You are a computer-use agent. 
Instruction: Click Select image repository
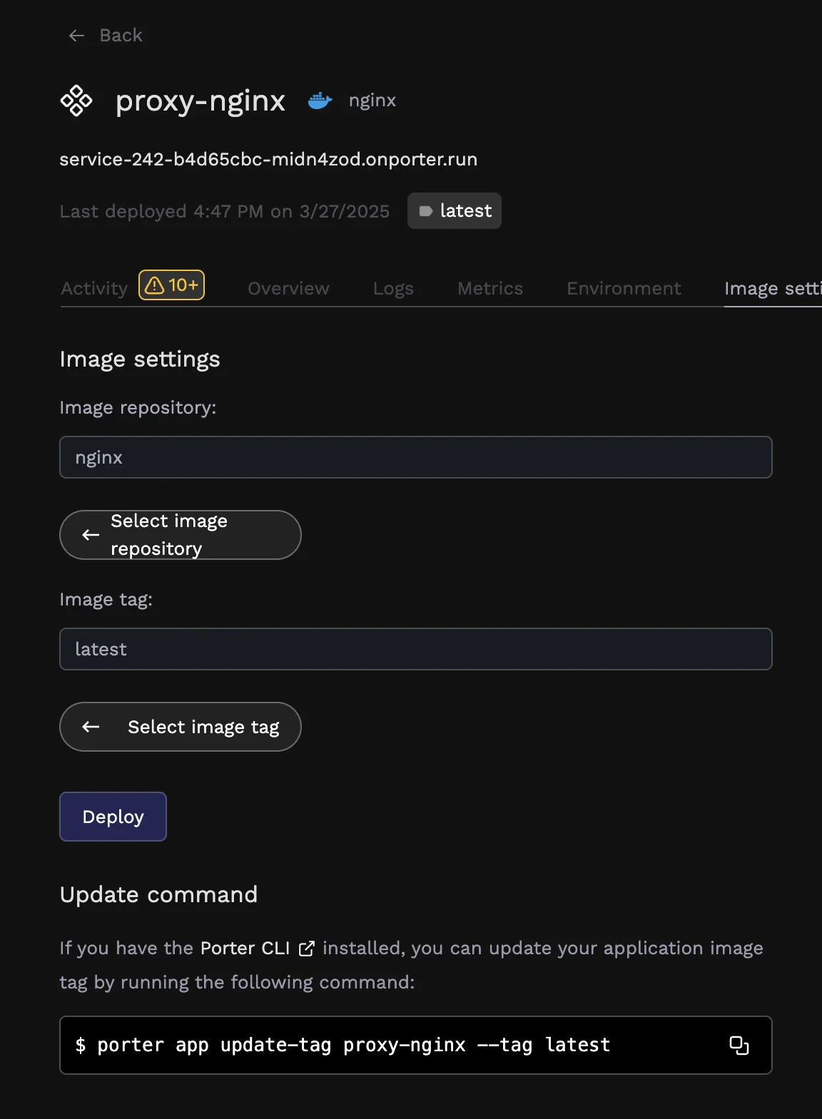pos(180,535)
